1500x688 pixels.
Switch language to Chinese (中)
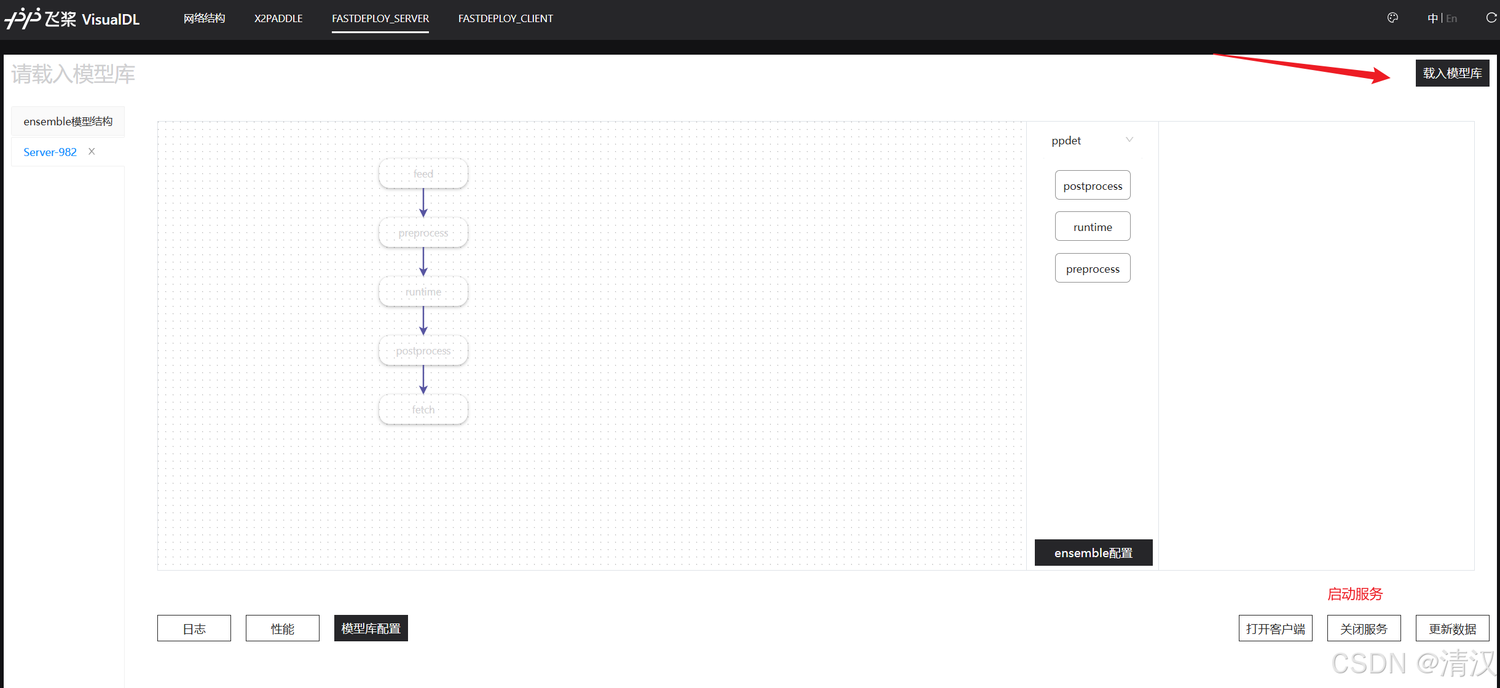click(x=1432, y=18)
